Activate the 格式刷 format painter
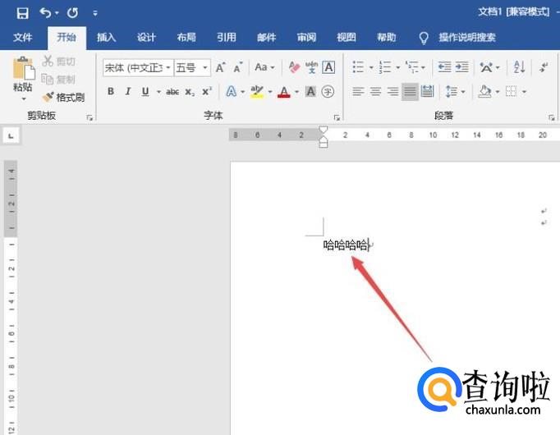This screenshot has height=435, width=560. [x=63, y=97]
